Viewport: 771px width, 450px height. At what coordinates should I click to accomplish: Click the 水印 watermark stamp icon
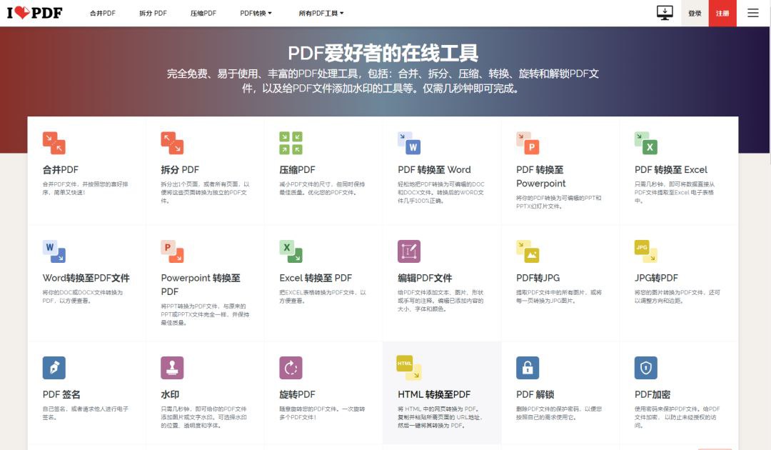coord(172,368)
